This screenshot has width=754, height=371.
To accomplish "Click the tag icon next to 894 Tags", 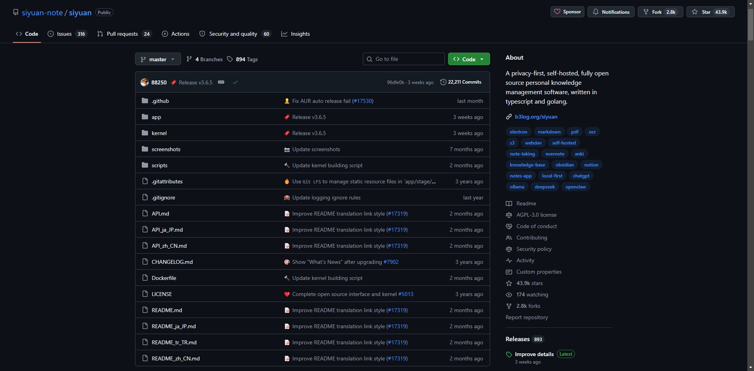I will [230, 59].
